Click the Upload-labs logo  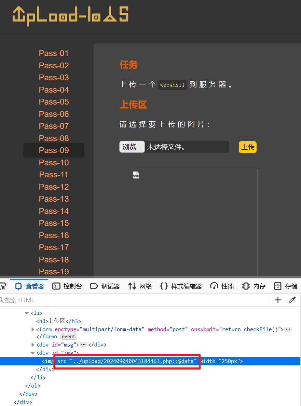click(x=70, y=16)
